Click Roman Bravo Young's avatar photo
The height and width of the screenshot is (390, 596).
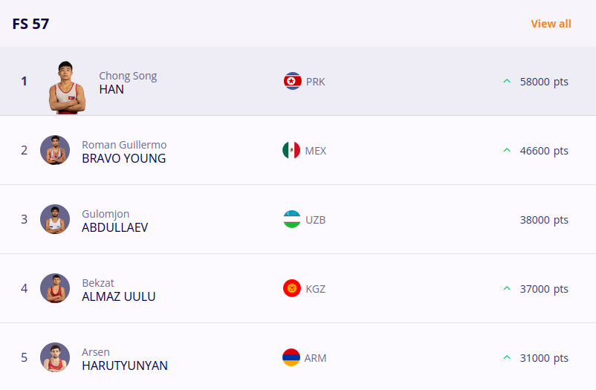(55, 150)
